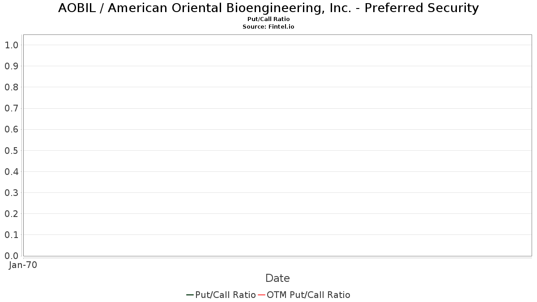Click the AOBIL chart title text
The image size is (537, 302).
[268, 8]
